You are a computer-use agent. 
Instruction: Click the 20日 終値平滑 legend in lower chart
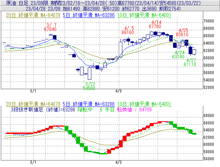point(33,104)
